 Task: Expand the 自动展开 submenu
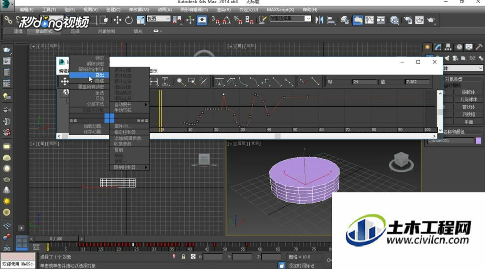[x=129, y=104]
